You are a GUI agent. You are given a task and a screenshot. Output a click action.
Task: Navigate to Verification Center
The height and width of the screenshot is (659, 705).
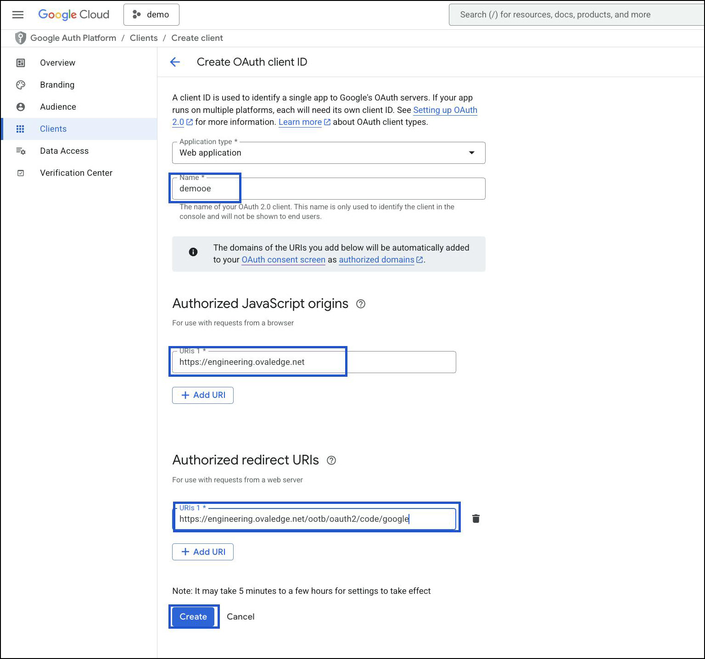[x=76, y=173]
